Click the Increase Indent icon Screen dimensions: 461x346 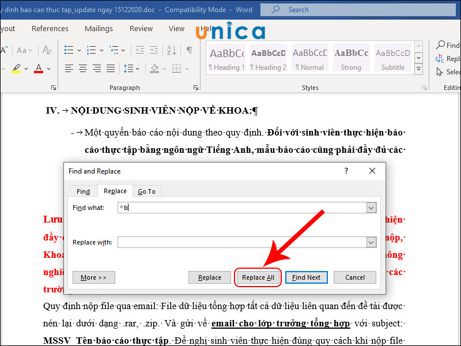(154, 50)
